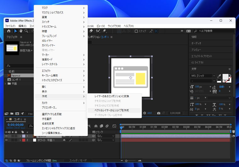Image resolution: width=239 pixels, height=167 pixels.
Task: Hide the figure.ai layer with its eye icon
Action: tap(6, 136)
